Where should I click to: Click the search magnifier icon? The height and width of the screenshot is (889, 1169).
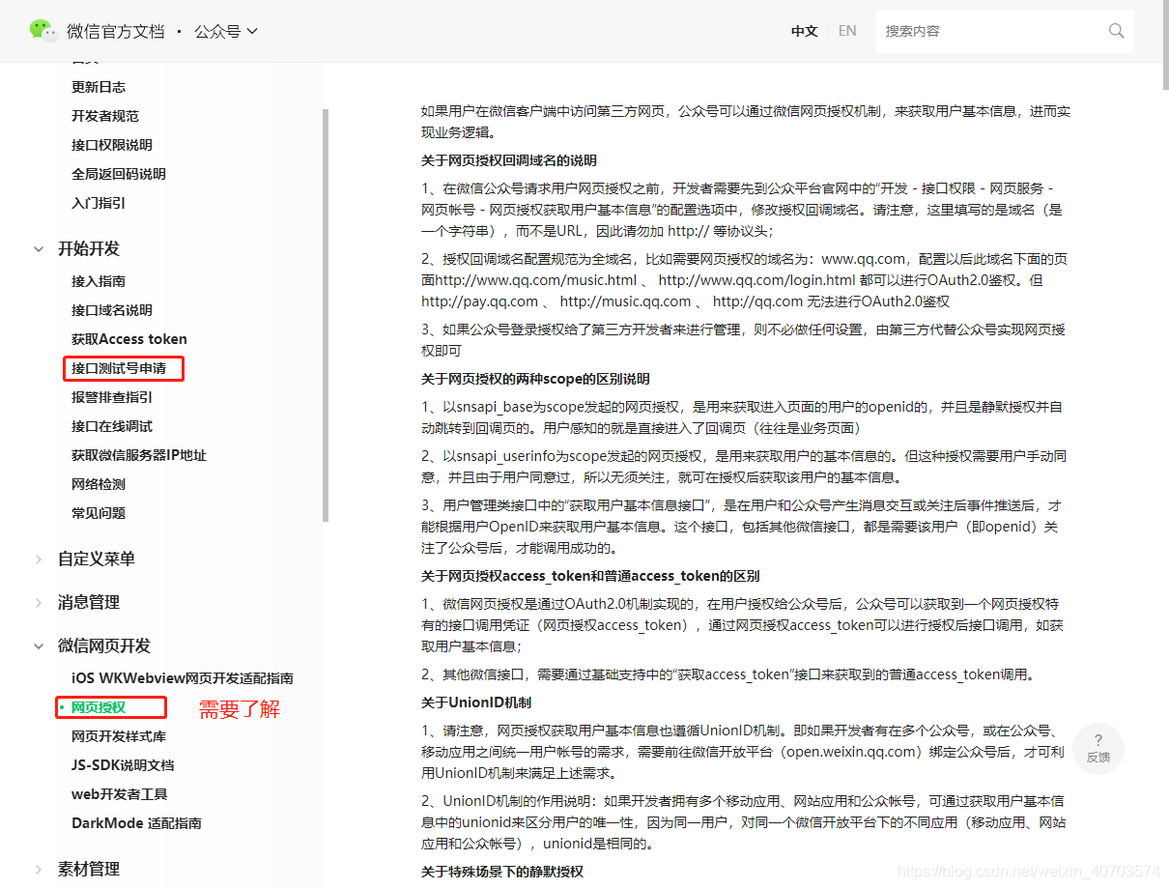tap(1117, 31)
